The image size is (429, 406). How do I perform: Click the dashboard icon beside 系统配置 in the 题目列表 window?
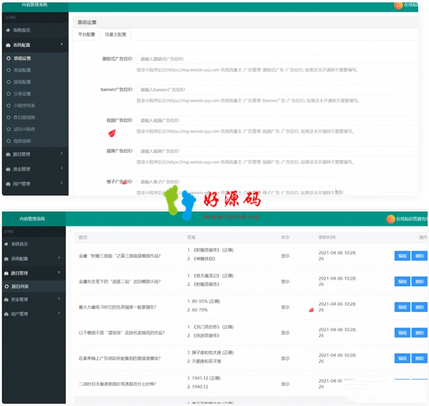[6, 259]
